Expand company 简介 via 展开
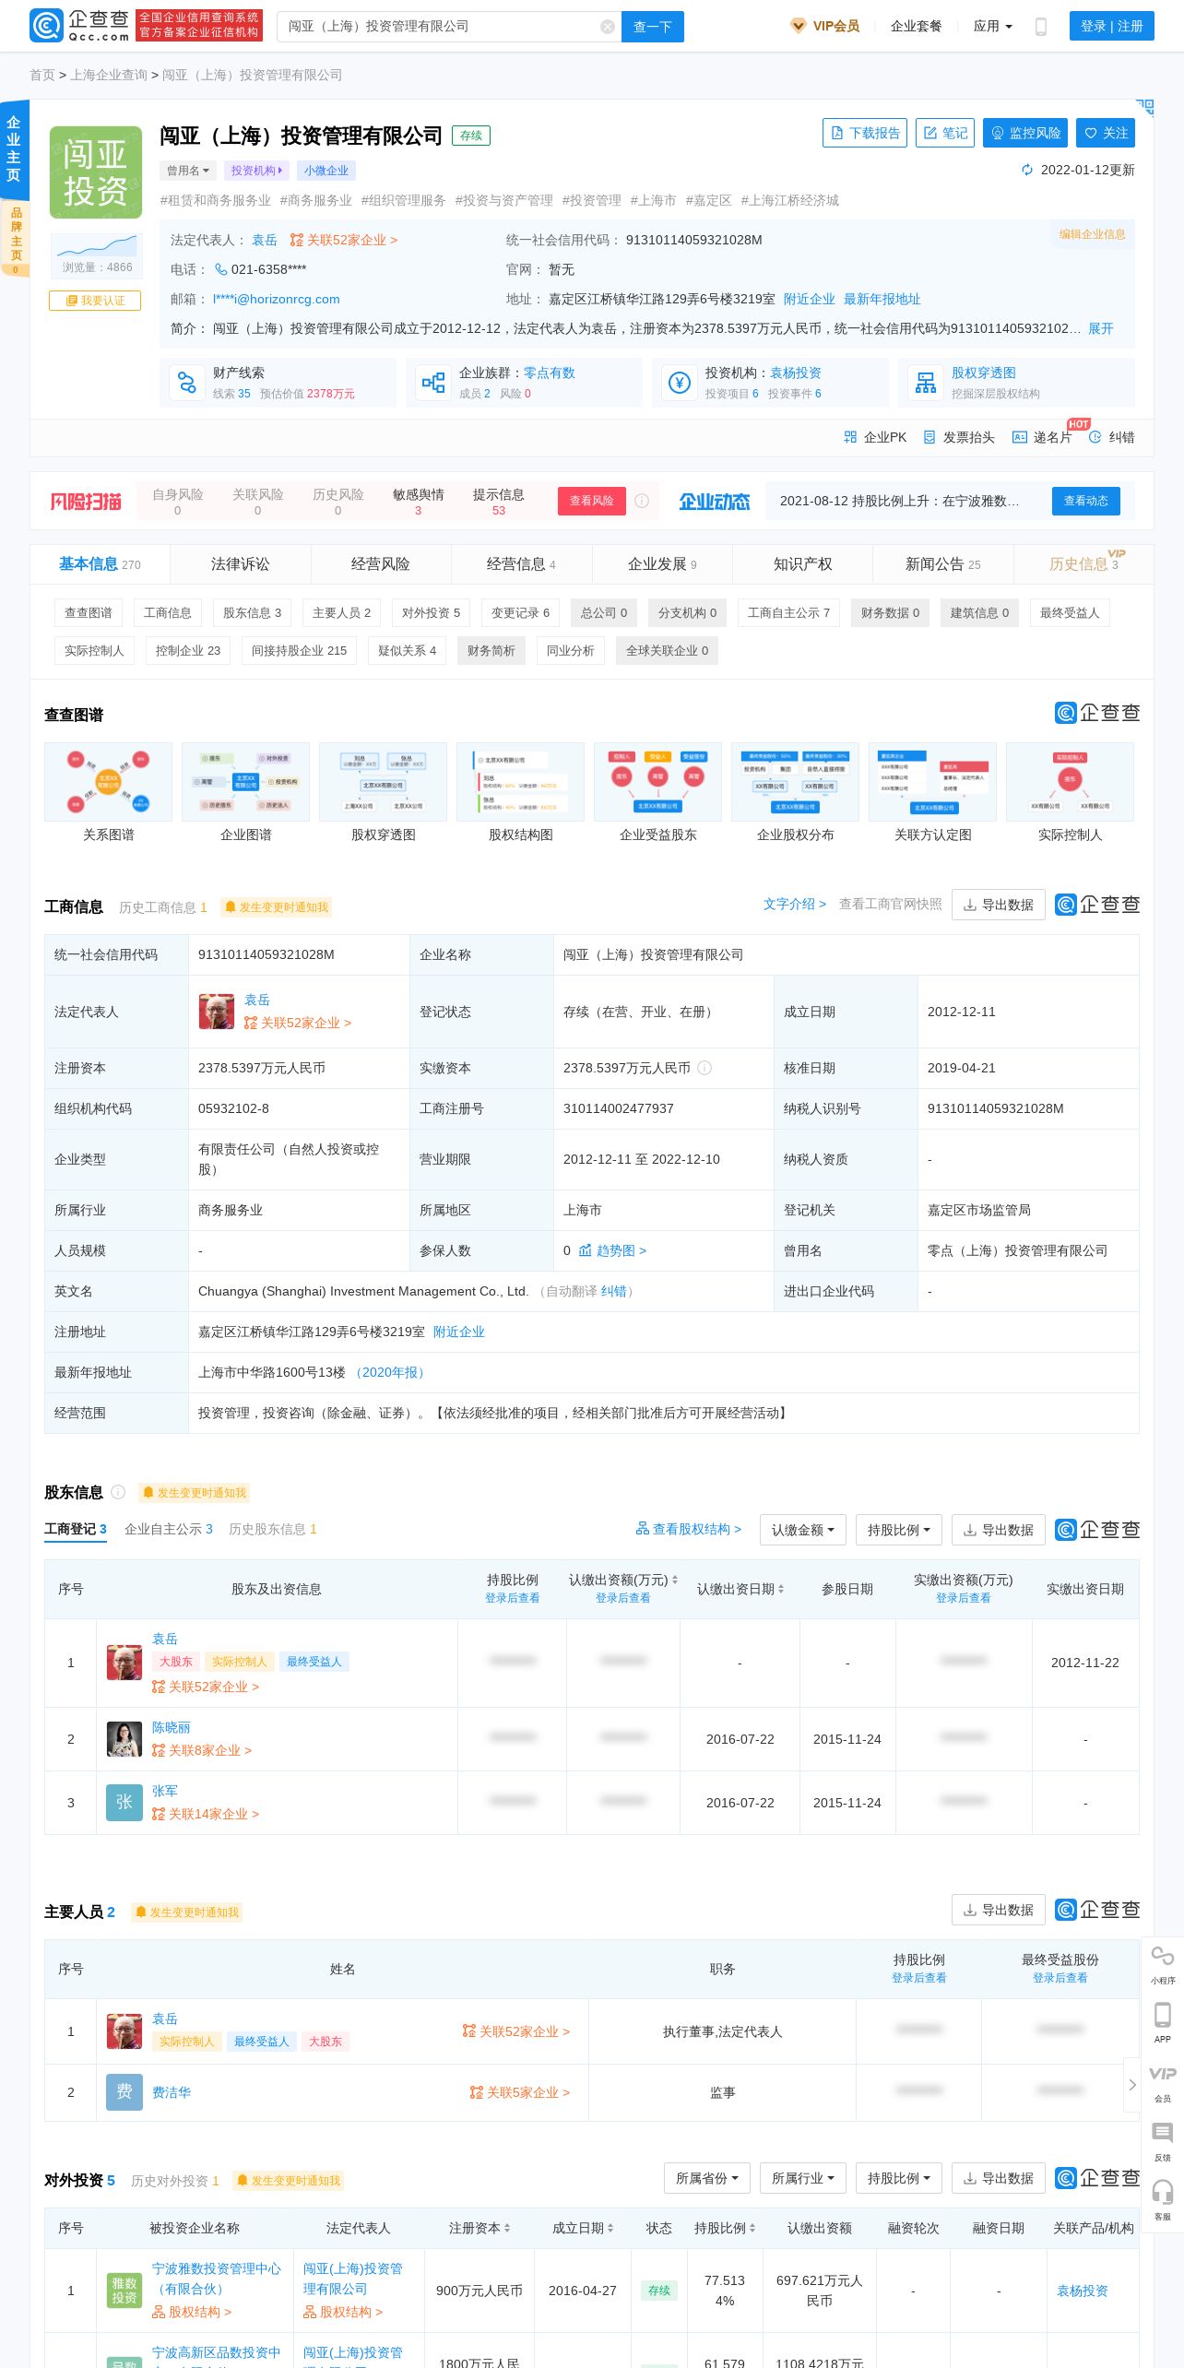This screenshot has width=1184, height=2368. [x=1101, y=328]
